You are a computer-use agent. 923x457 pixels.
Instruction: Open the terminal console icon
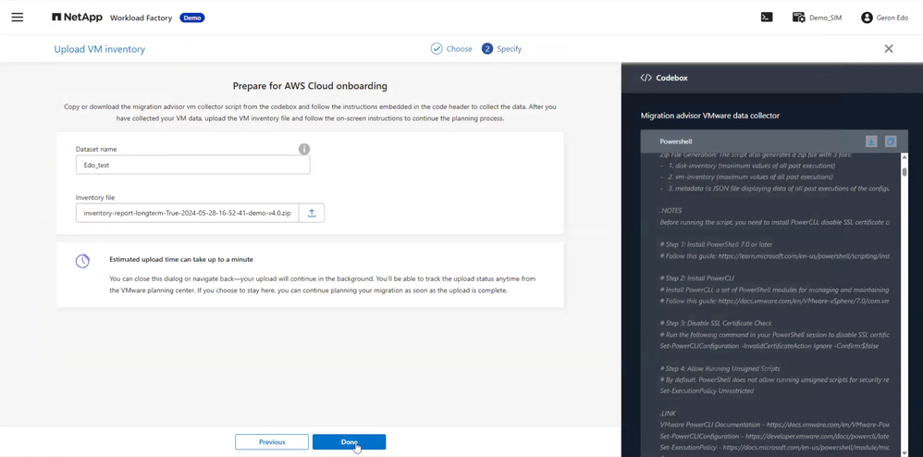pyautogui.click(x=767, y=17)
